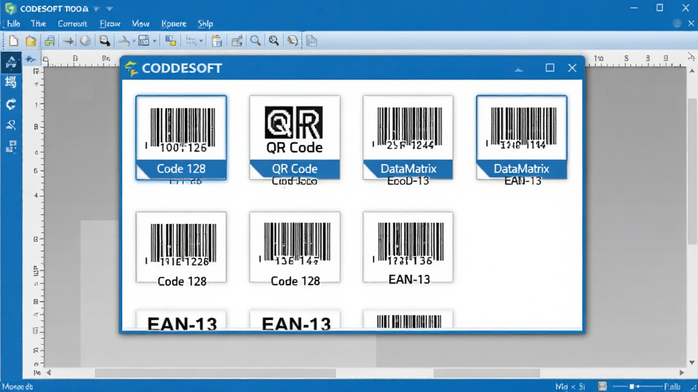
Task: Click the vertical scrollbar of main window
Action: pos(691,171)
